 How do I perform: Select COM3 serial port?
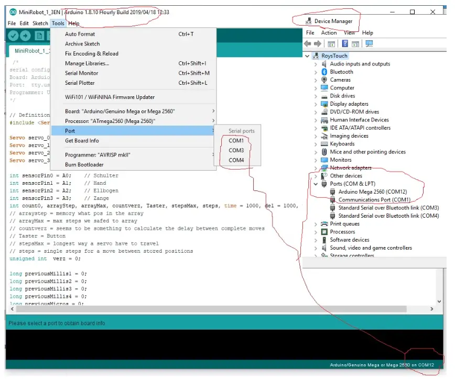pyautogui.click(x=237, y=151)
